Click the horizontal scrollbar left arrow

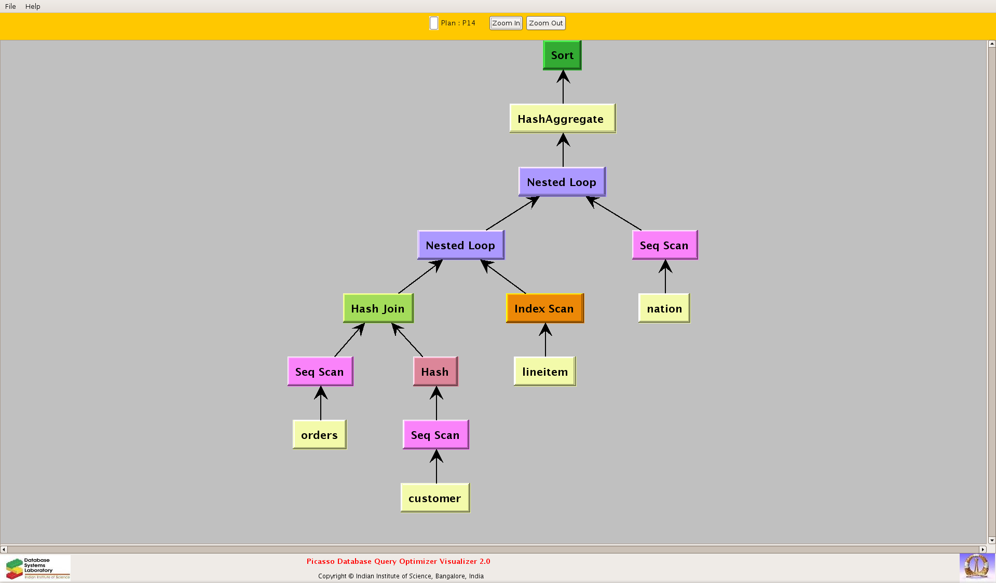coord(4,549)
